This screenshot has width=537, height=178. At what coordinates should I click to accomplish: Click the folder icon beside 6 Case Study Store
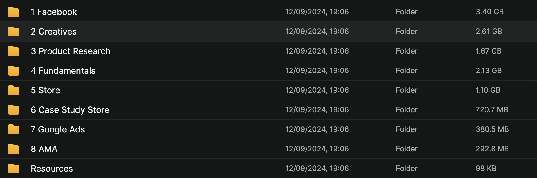point(14,110)
